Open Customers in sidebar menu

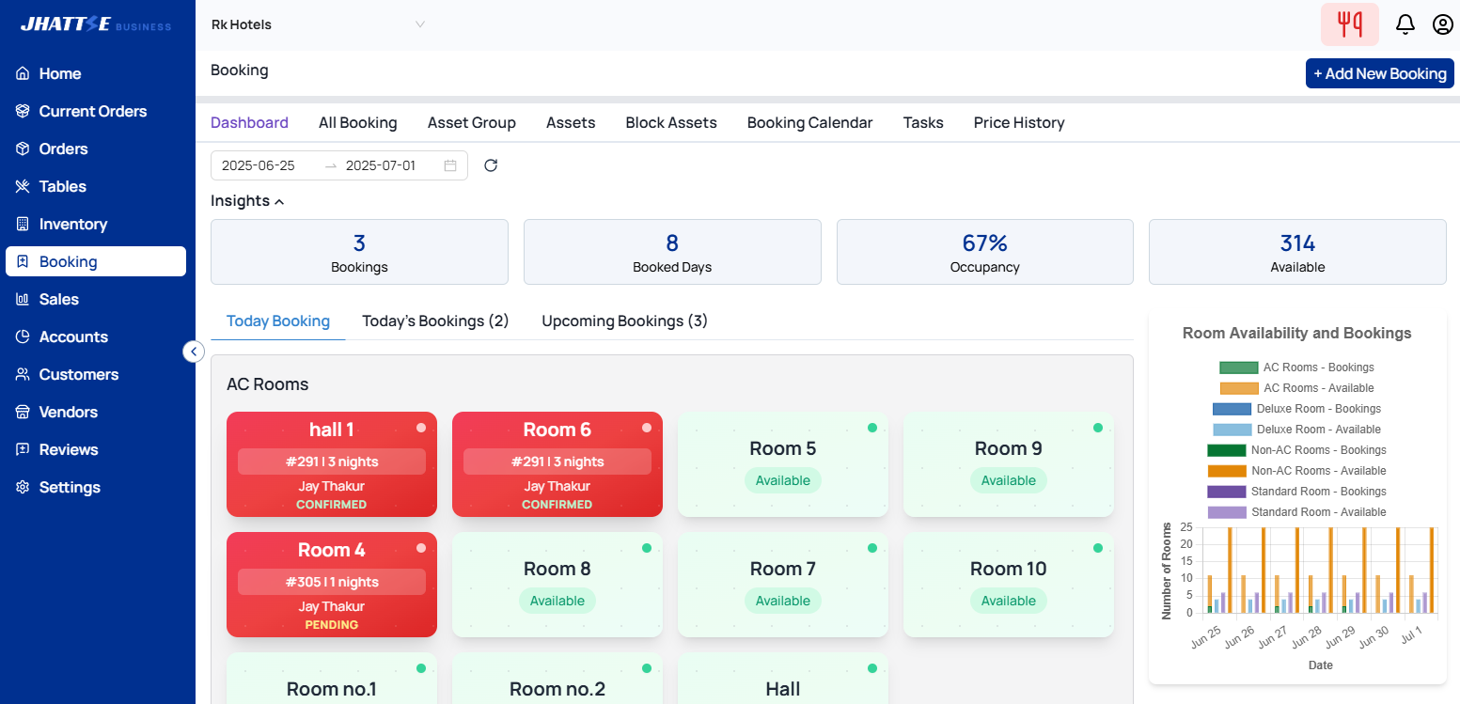96,374
